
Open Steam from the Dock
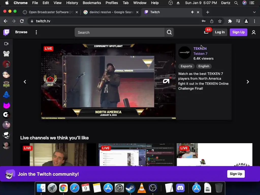coord(131,188)
